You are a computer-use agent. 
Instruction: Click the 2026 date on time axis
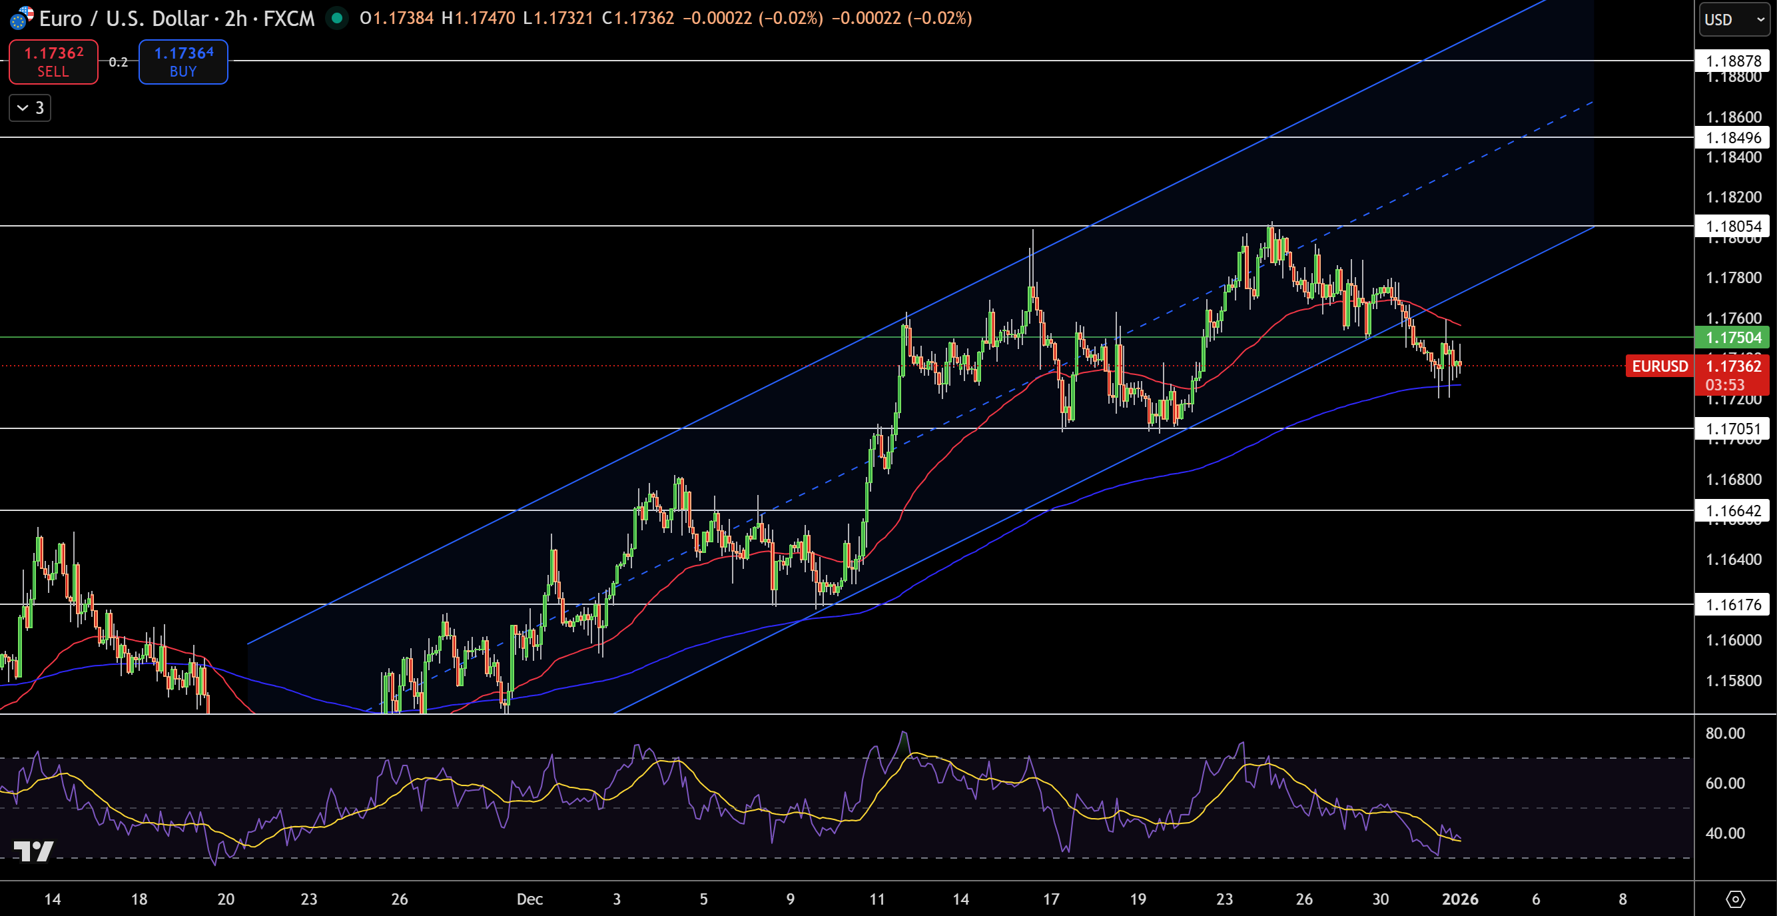point(1461,899)
